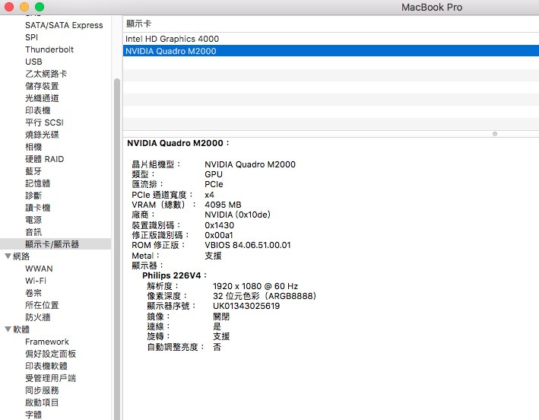Select SPI in sidebar
The image size is (539, 420).
point(32,37)
